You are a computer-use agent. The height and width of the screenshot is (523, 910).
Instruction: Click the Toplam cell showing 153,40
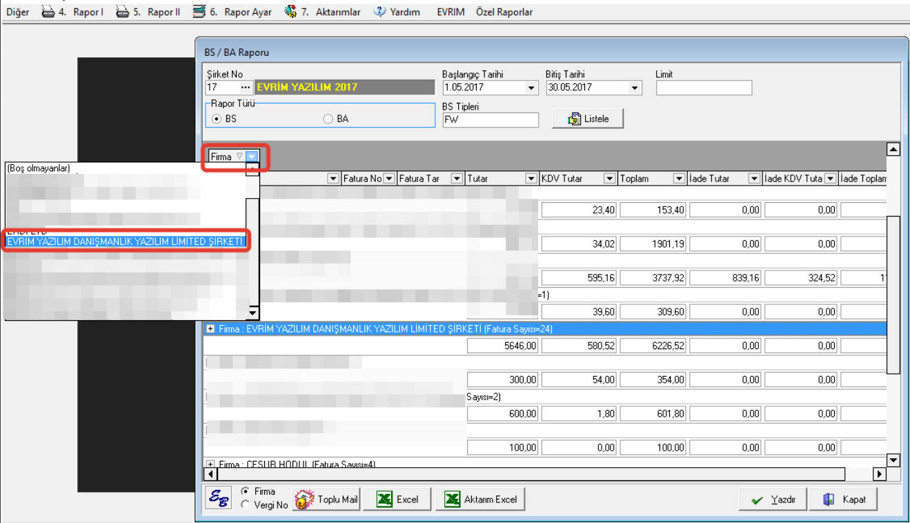653,210
